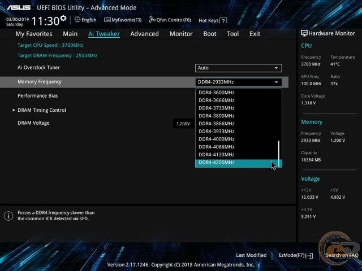Image resolution: width=362 pixels, height=271 pixels.
Task: Select DDR4-3800MHz option
Action: pos(239,116)
